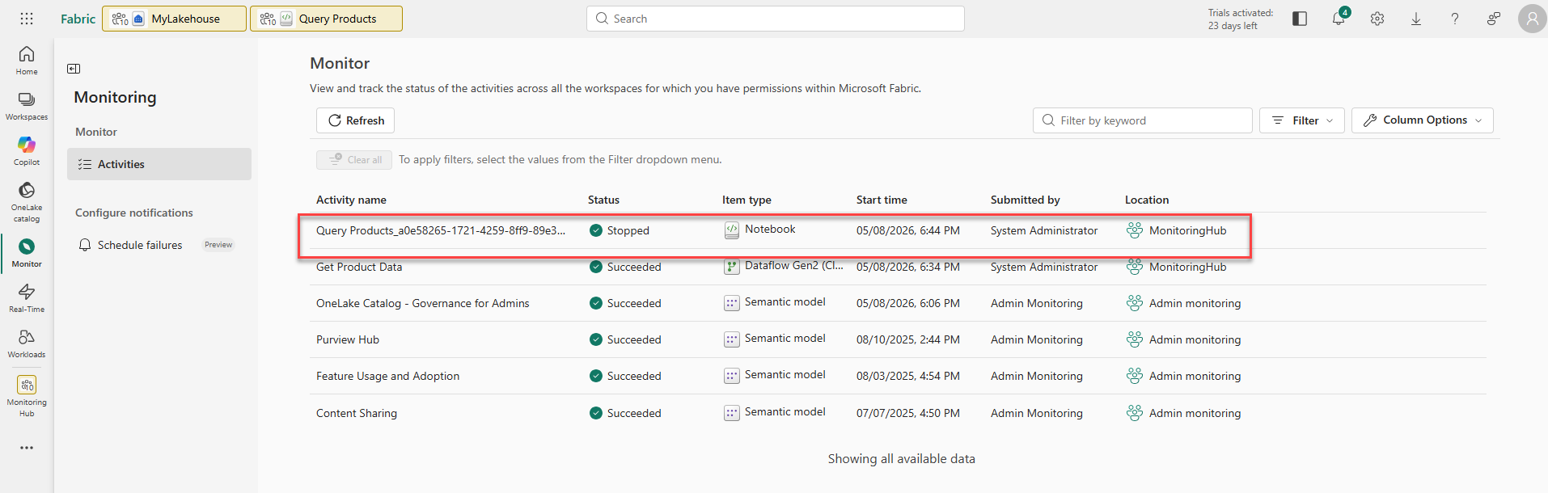1548x493 pixels.
Task: Open the Content Sharing activity
Action: pos(357,413)
